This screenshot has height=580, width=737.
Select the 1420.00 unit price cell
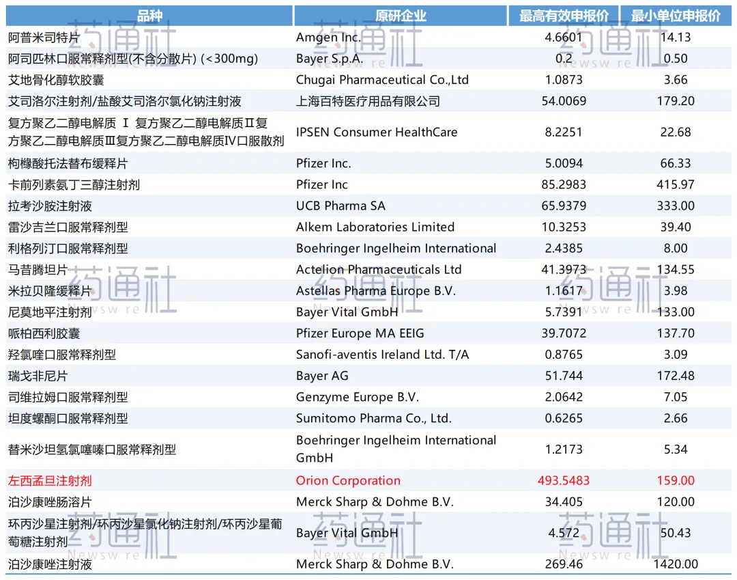pos(675,564)
